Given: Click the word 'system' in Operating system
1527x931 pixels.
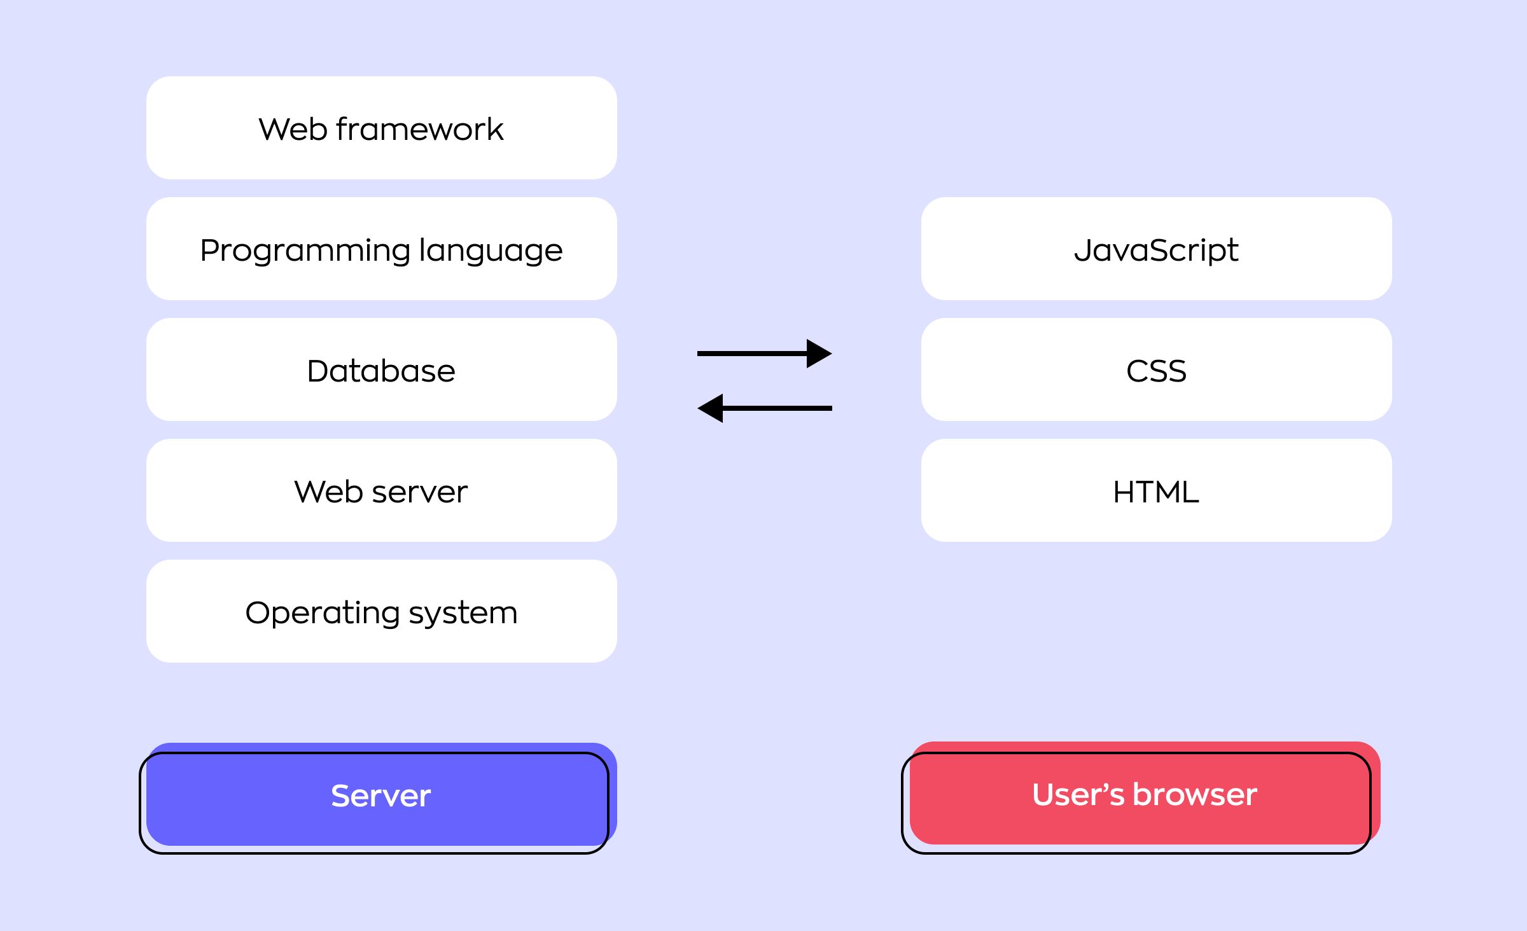Looking at the screenshot, I should (463, 613).
